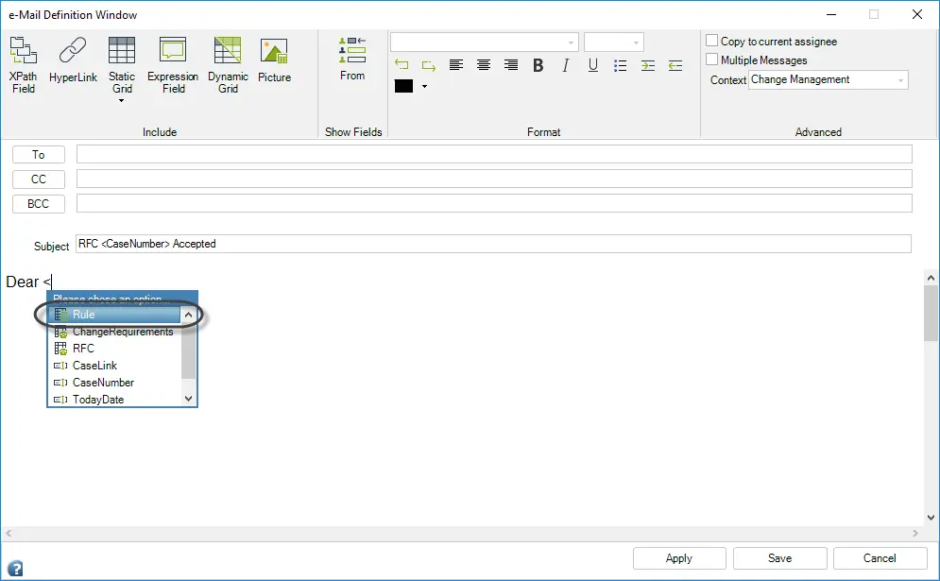Center align the text

[x=484, y=65]
